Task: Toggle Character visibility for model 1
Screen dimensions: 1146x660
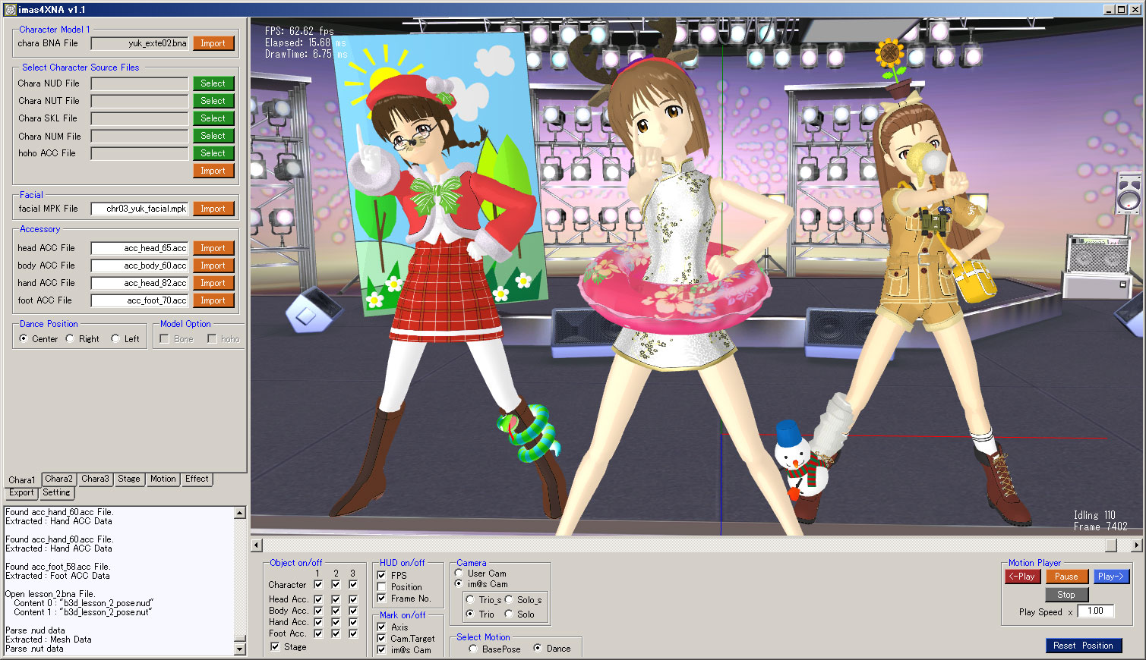Action: [x=318, y=584]
